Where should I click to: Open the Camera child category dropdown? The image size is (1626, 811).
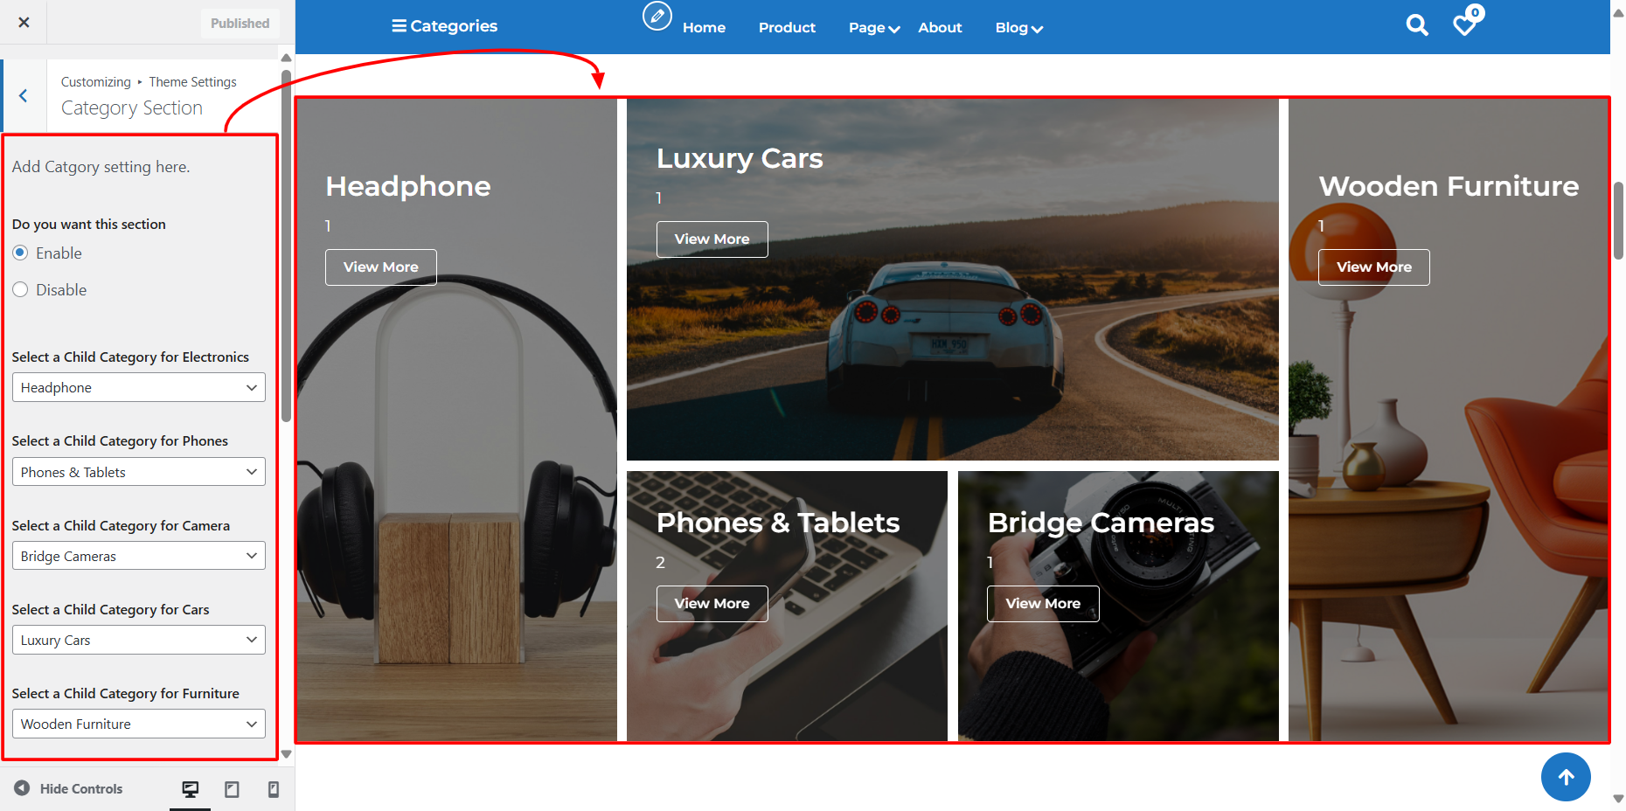(139, 556)
